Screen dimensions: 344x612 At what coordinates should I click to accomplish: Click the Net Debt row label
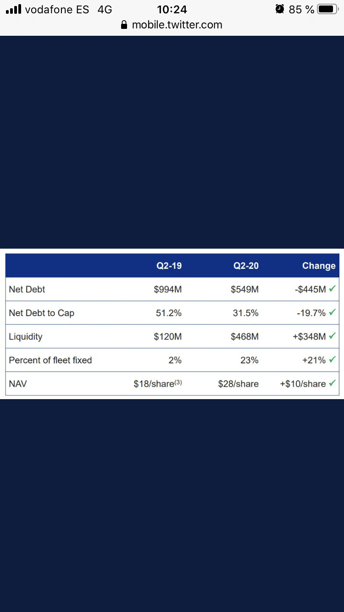(x=27, y=289)
